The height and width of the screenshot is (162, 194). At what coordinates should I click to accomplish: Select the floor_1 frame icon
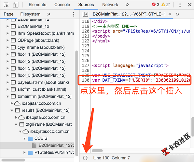coord(13,54)
